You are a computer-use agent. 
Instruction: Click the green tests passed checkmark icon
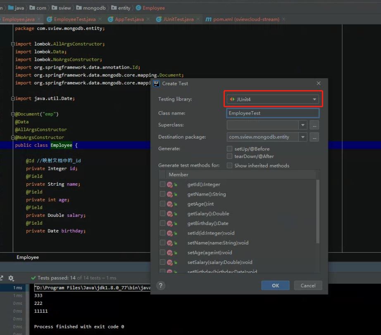pos(33,278)
